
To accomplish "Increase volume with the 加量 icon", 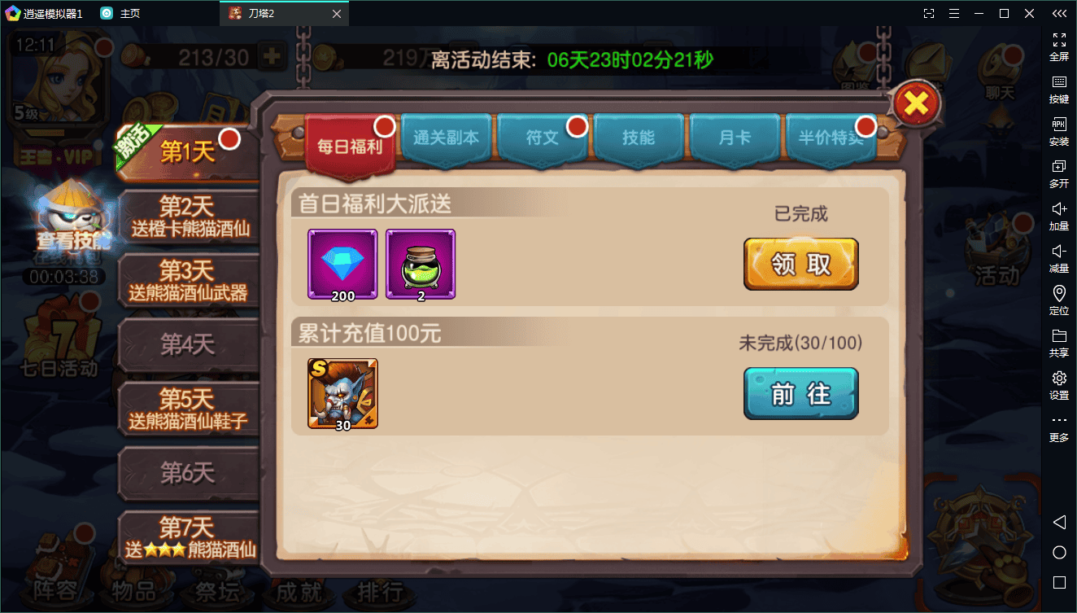I will [x=1059, y=217].
